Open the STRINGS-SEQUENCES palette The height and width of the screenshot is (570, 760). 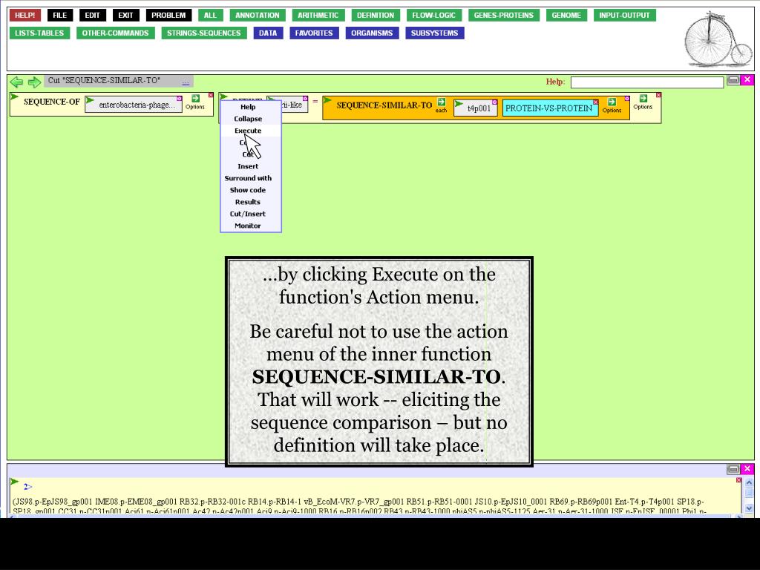(204, 33)
